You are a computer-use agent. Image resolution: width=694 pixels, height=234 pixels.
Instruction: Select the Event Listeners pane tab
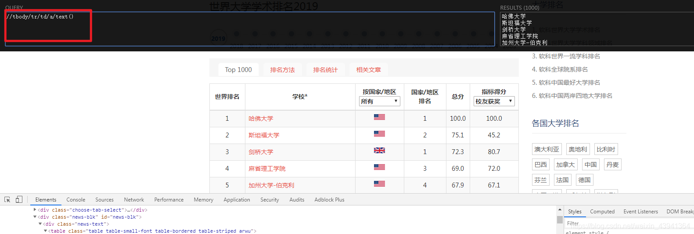(641, 212)
